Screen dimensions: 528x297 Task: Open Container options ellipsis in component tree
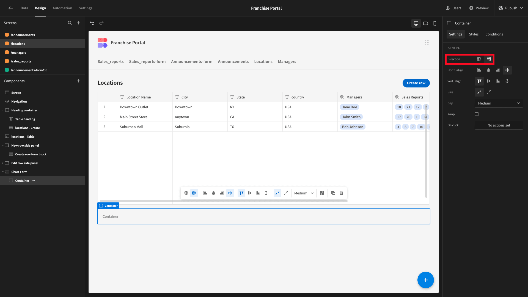[33, 181]
